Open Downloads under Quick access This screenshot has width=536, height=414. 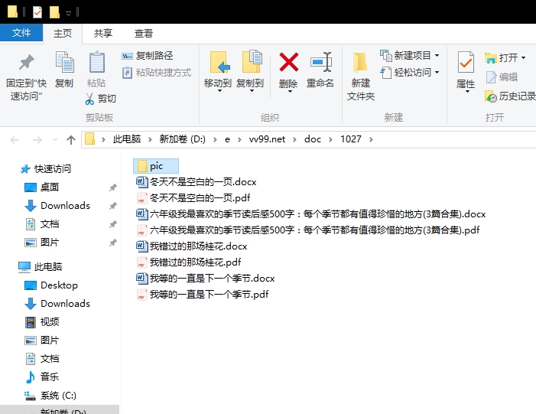[57, 206]
